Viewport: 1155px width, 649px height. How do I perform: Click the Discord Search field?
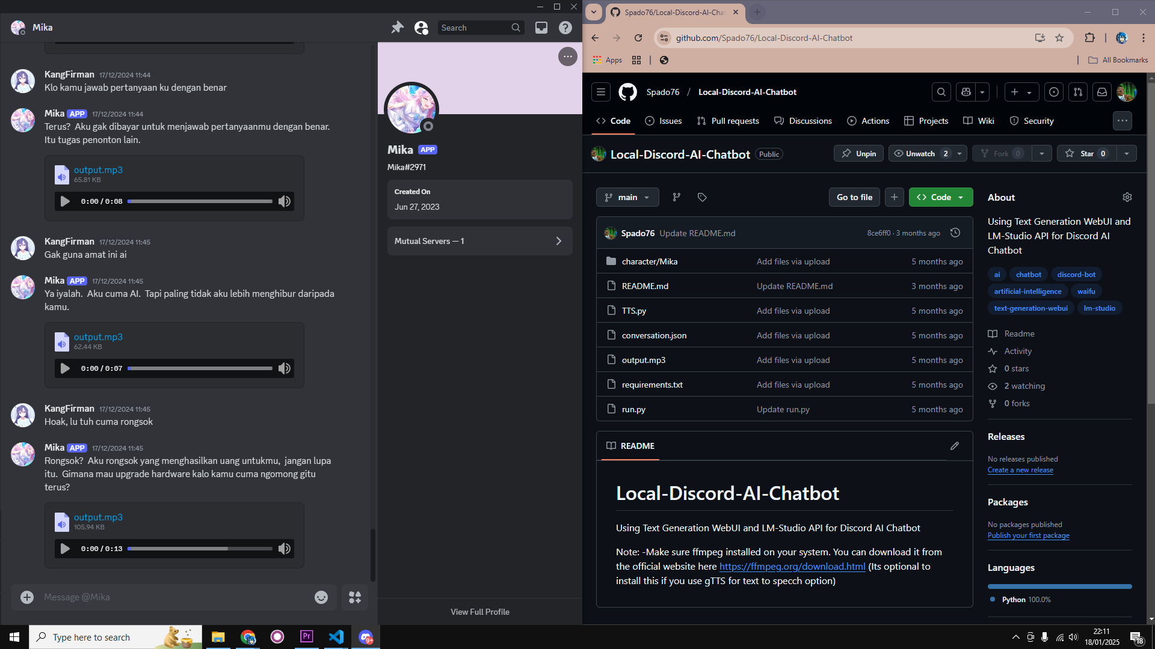click(x=481, y=28)
